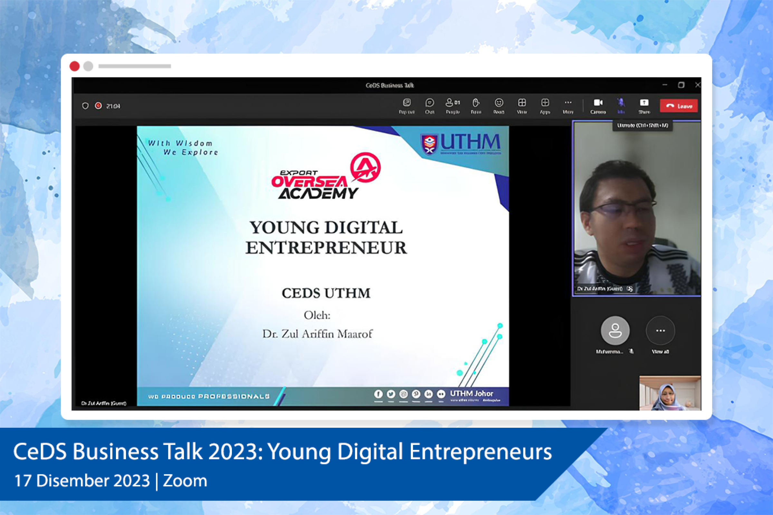Open the More actions menu
Screen dimensions: 773x515
(568, 106)
